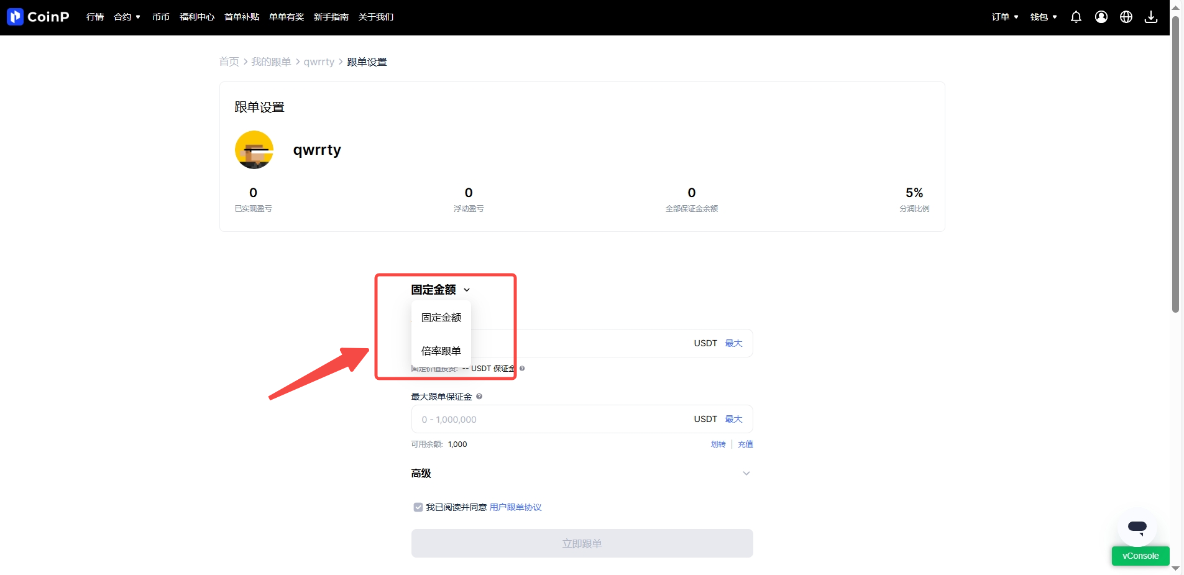Image resolution: width=1184 pixels, height=575 pixels.
Task: Click the CoinP logo icon
Action: (15, 17)
